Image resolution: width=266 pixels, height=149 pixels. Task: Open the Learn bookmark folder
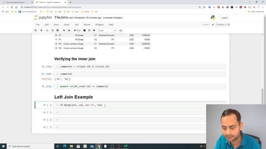tap(75, 12)
